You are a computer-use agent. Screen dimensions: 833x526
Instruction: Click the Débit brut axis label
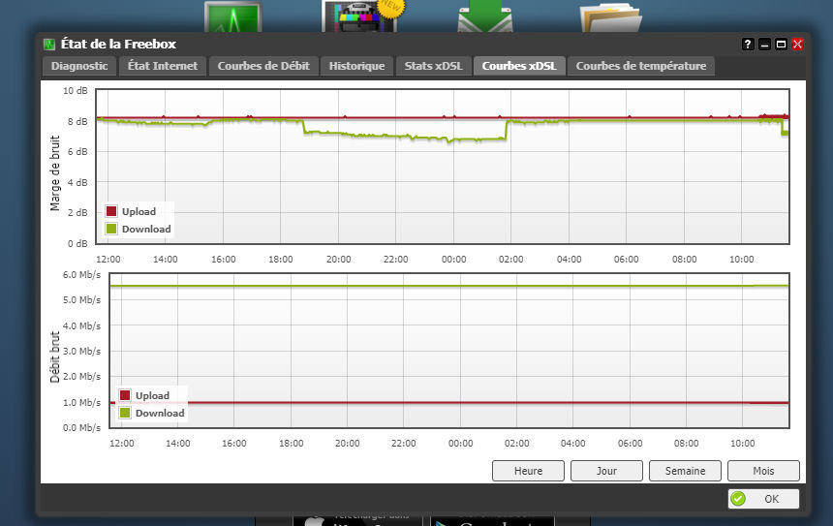54,357
